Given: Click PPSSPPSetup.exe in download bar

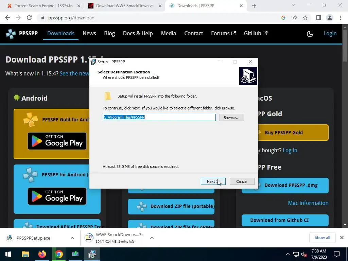Looking at the screenshot, I should [33, 238].
